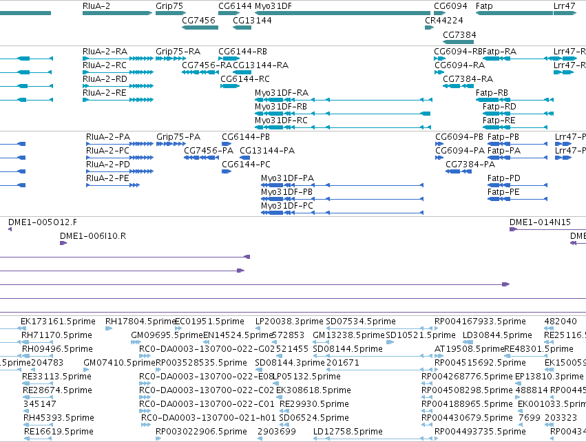This screenshot has width=586, height=442.
Task: Select EST label RP003022906.5prime
Action: pyautogui.click(x=202, y=432)
